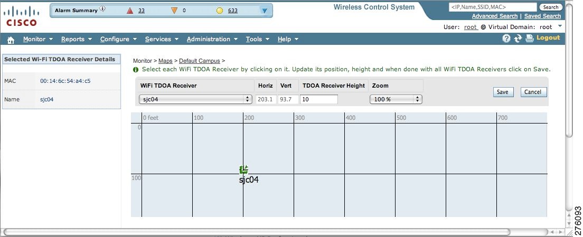Open Saved Search link
This screenshot has width=583, height=237.
point(542,16)
